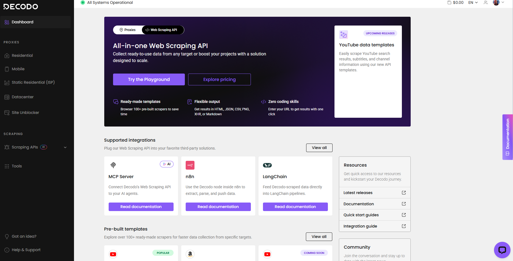Click View all for Supported integrations
Viewport: 513px width, 261px height.
click(x=319, y=148)
